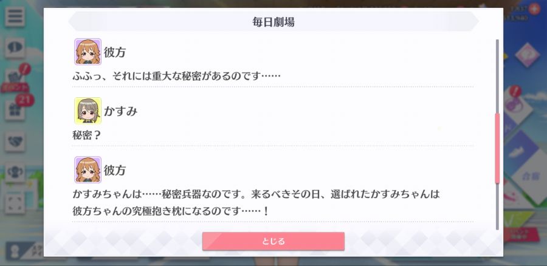This screenshot has height=266, width=547.
Task: Tap the handshake friends icon
Action: pos(15,141)
